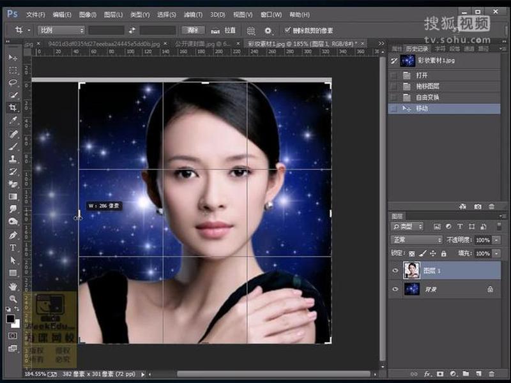Toggle lock position
This screenshot has width=511, height=383.
433,253
